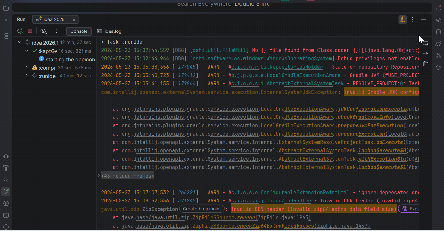
Task: Open Run tool window options menu
Action: coord(413,19)
